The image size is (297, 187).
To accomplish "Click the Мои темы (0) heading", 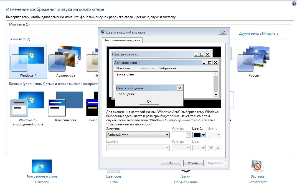I will tap(19, 24).
